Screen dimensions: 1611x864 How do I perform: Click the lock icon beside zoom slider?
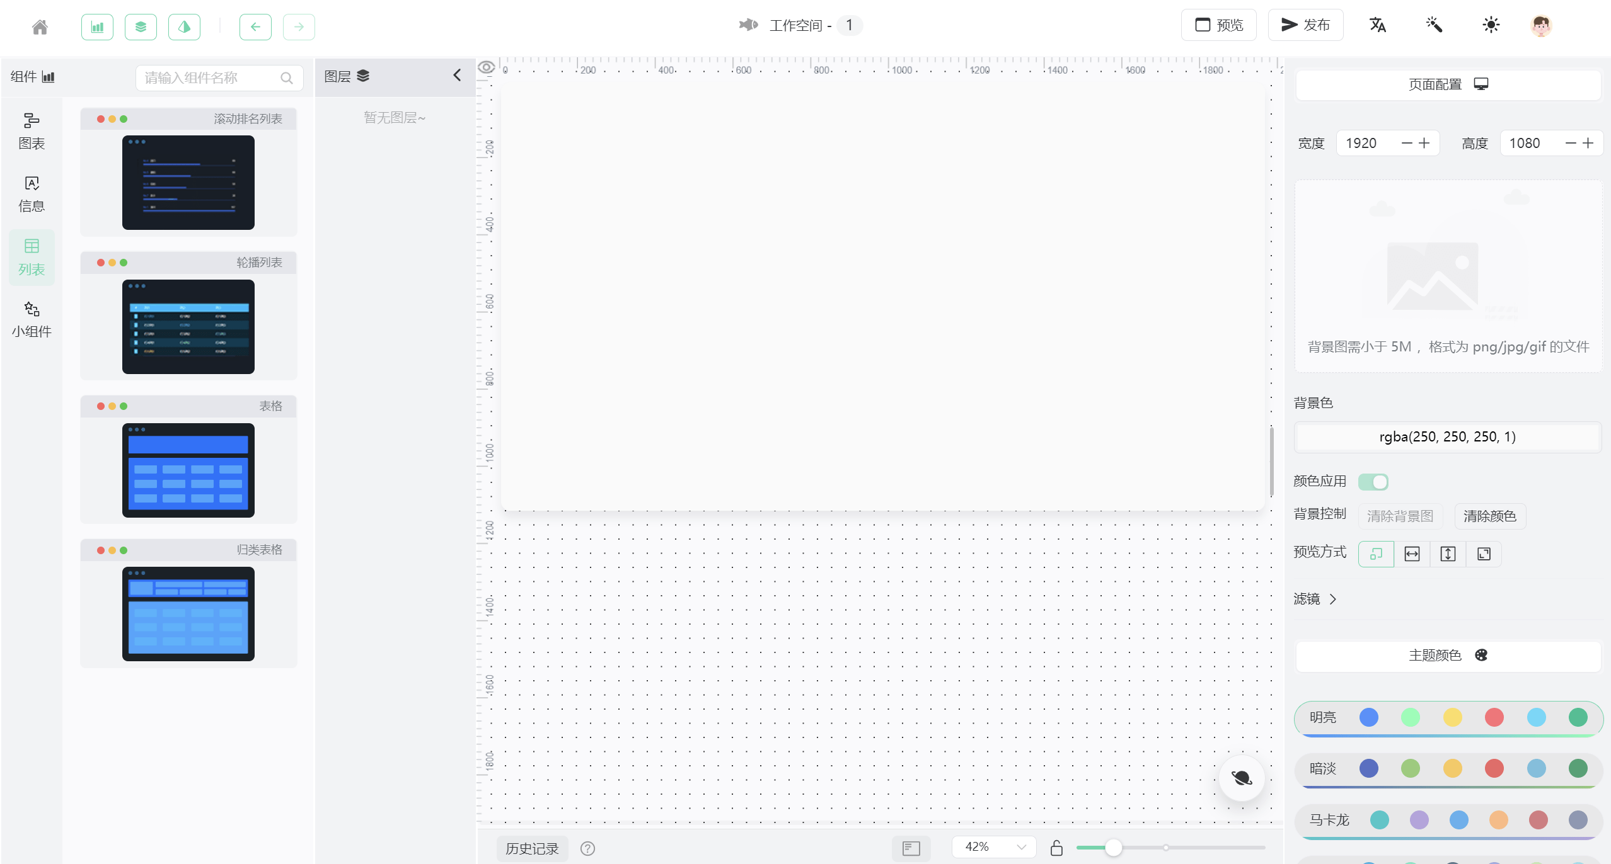(1056, 848)
